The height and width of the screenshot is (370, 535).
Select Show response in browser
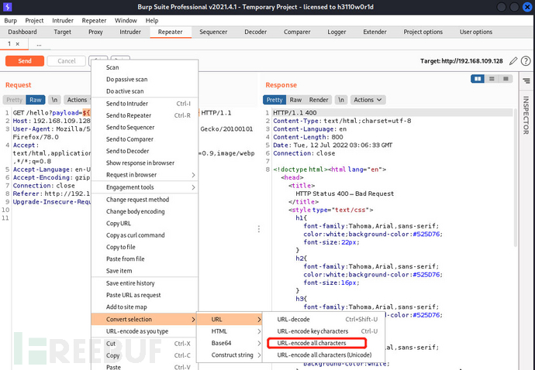(x=145, y=163)
